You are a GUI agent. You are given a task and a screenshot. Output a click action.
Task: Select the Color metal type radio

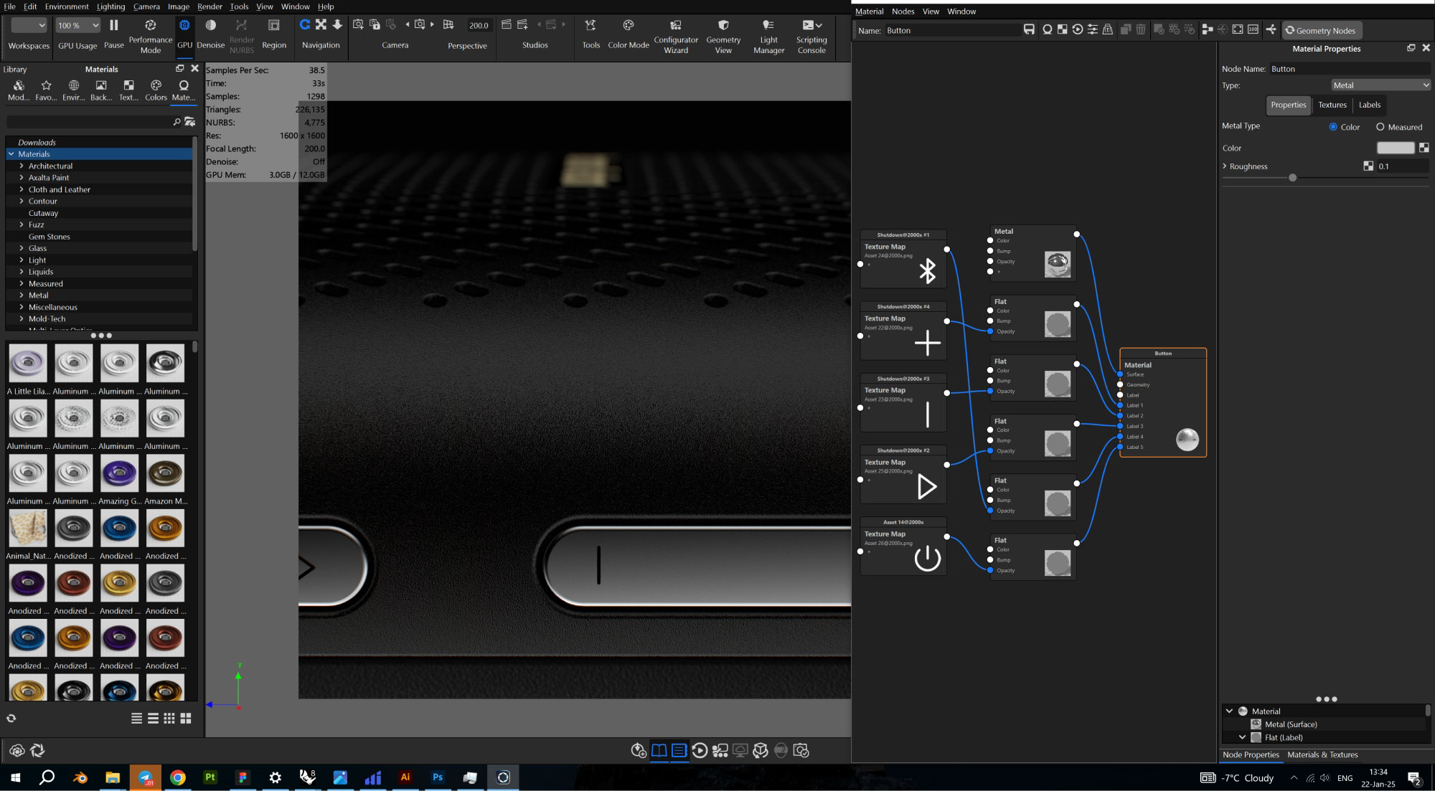point(1332,127)
